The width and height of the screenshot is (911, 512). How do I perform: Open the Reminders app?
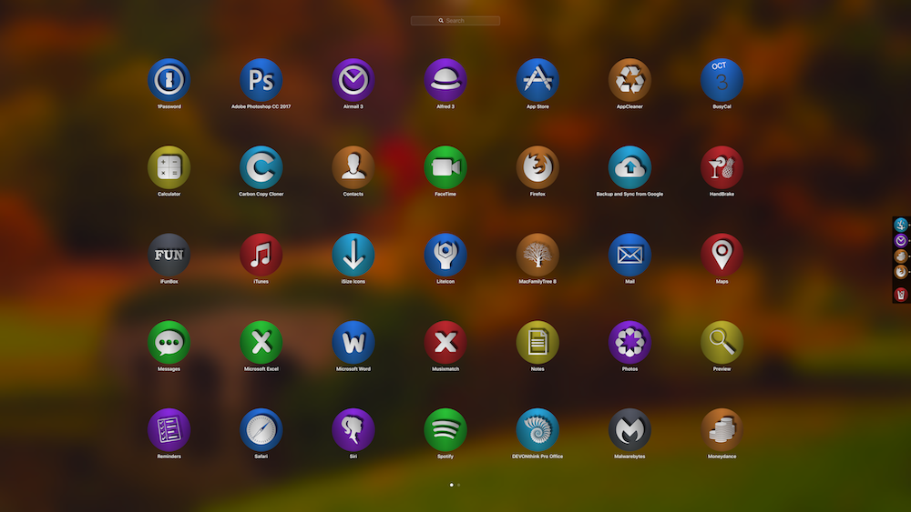169,430
